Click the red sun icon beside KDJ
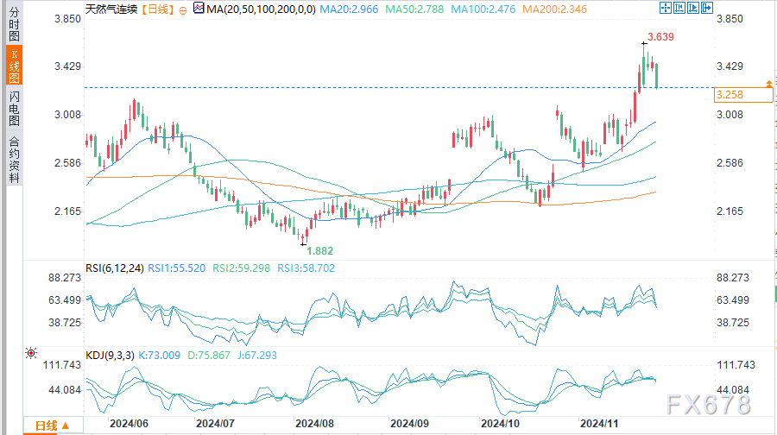 pyautogui.click(x=32, y=353)
